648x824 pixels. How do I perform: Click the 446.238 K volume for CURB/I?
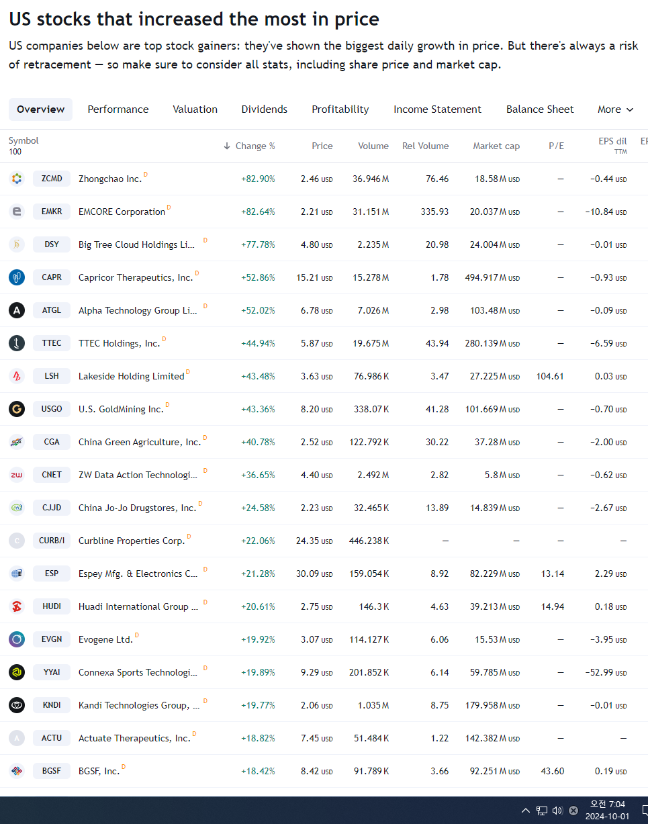point(369,541)
